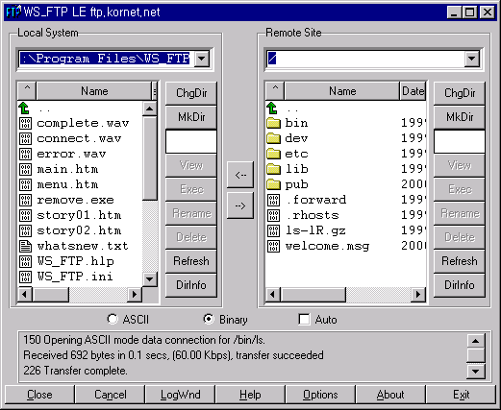This screenshot has width=501, height=410.
Task: Click the file icon beside main.htm
Action: point(25,169)
